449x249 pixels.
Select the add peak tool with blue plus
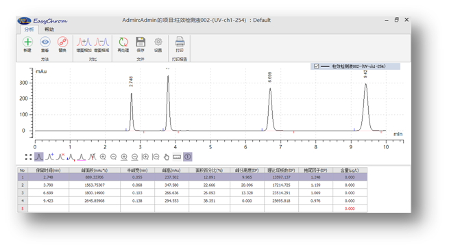tap(50, 157)
